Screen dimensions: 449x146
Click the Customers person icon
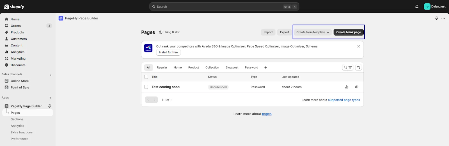point(6,39)
